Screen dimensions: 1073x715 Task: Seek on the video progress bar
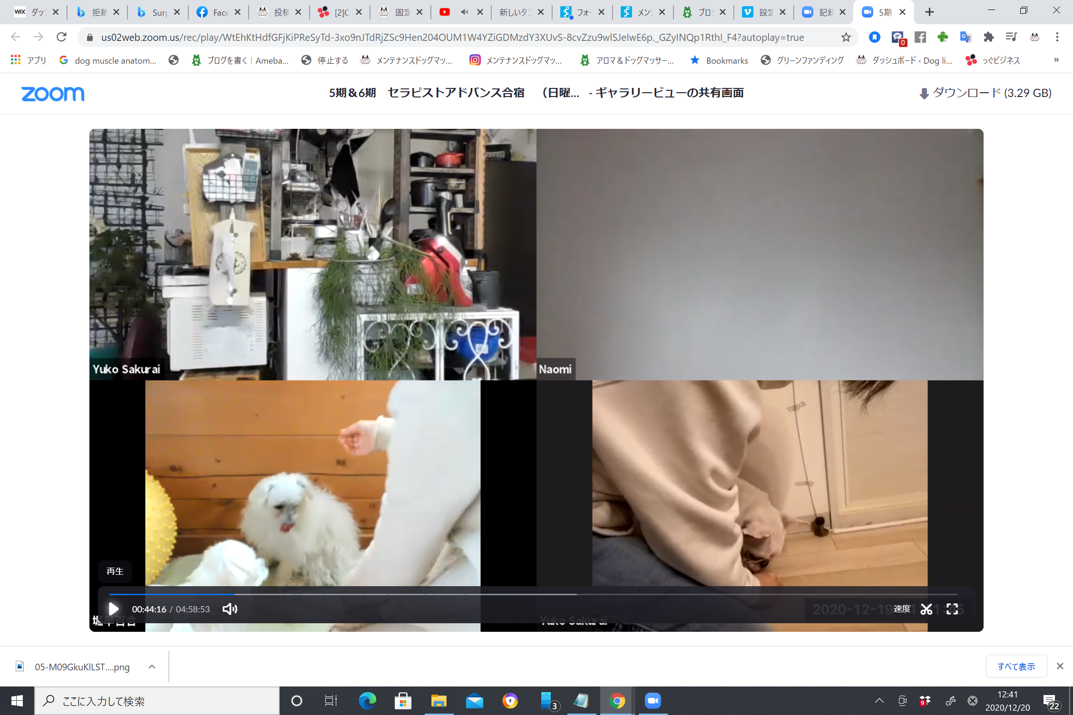pyautogui.click(x=534, y=594)
